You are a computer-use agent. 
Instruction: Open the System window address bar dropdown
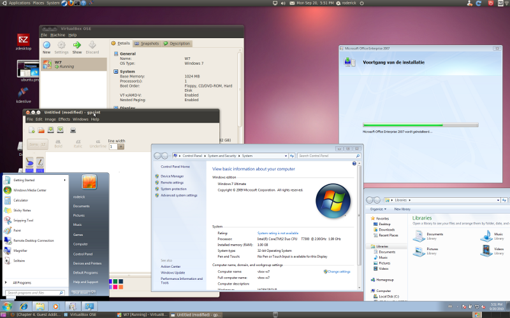[x=286, y=156]
